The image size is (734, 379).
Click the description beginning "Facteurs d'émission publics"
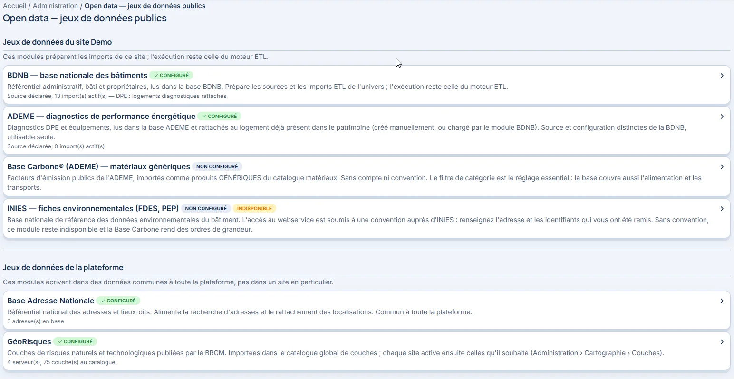[x=354, y=183]
